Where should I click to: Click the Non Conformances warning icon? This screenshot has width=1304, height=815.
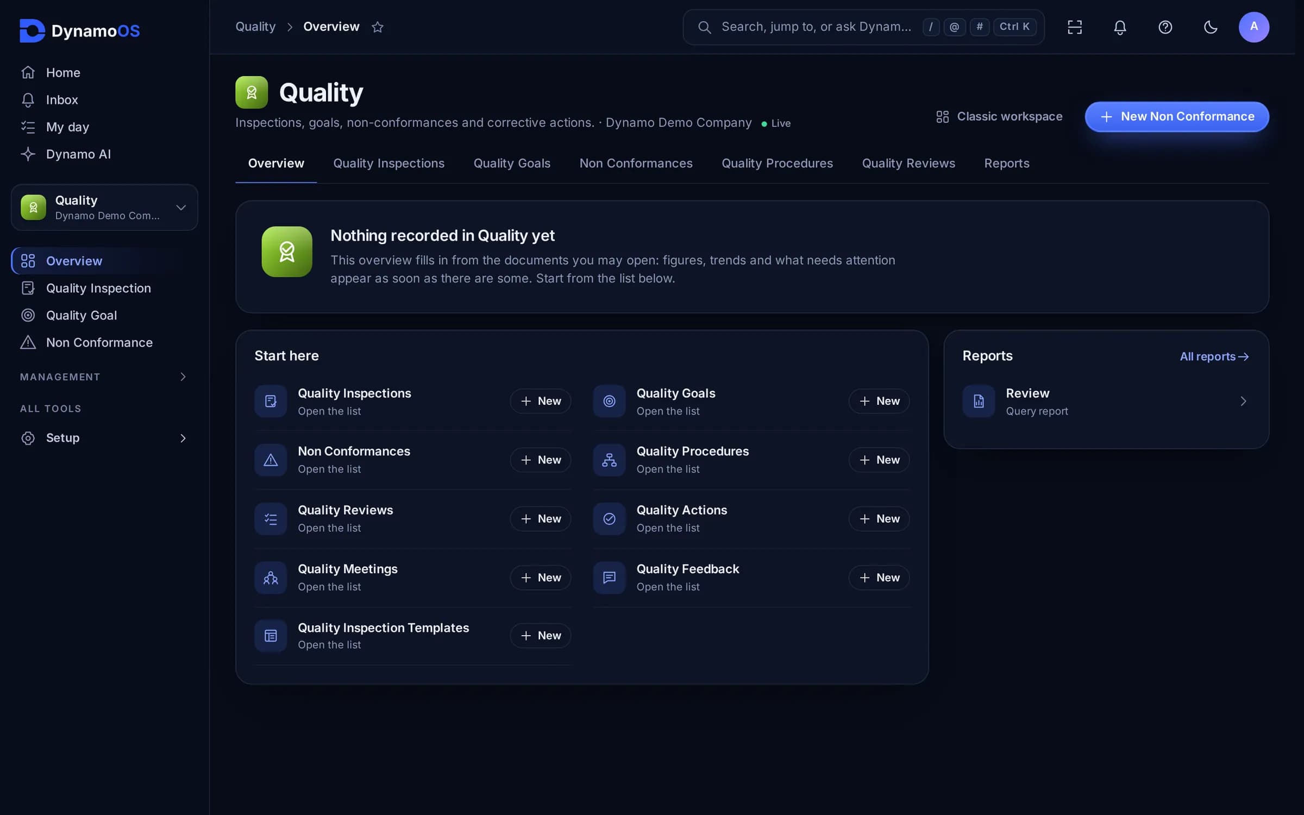271,460
